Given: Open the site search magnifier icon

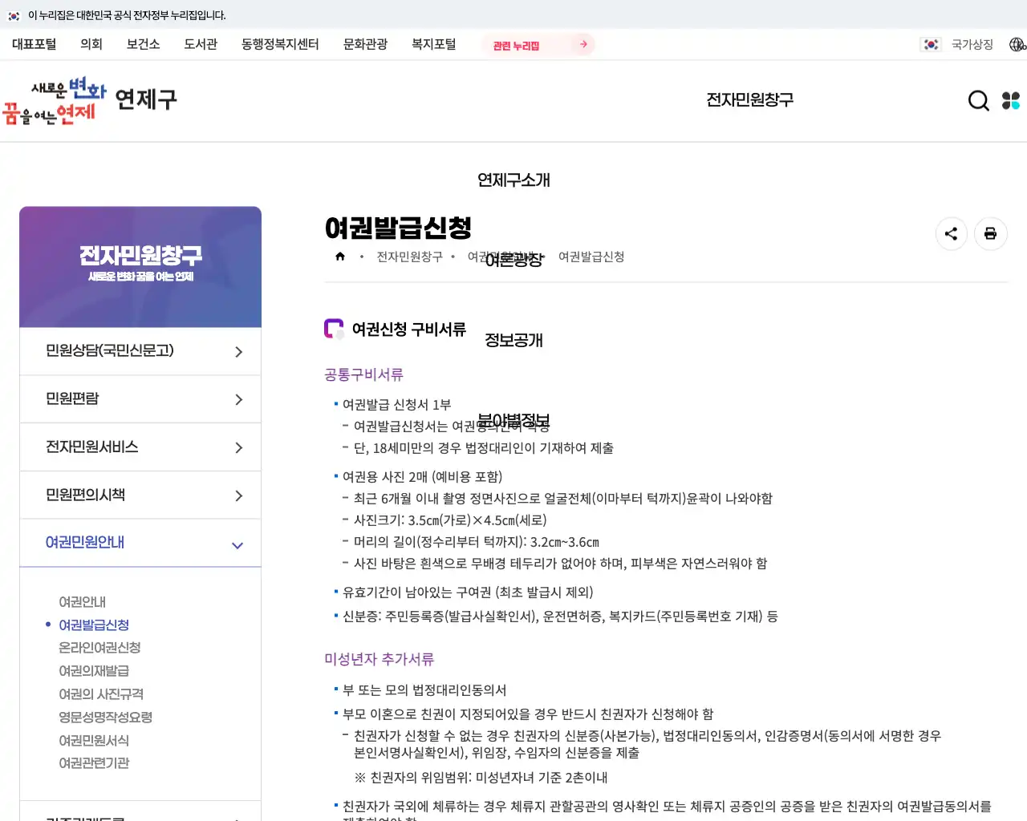Looking at the screenshot, I should pos(978,100).
